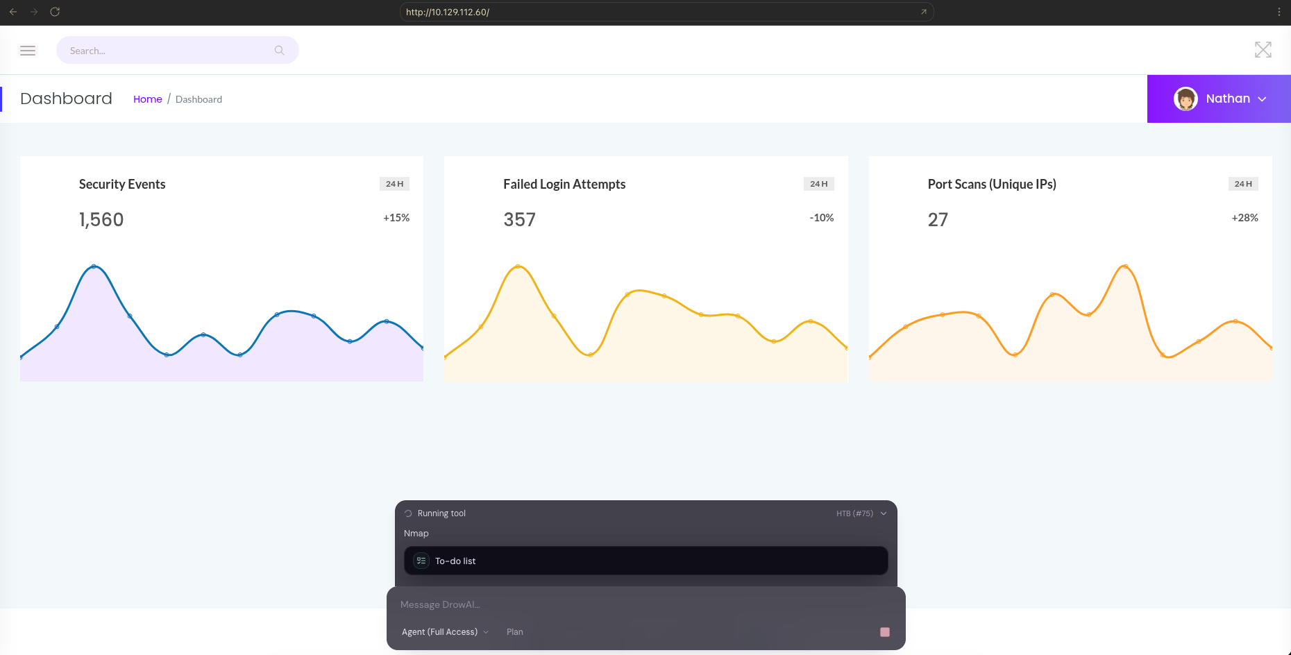Follow the Home breadcrumb link
The image size is (1291, 655).
[148, 99]
